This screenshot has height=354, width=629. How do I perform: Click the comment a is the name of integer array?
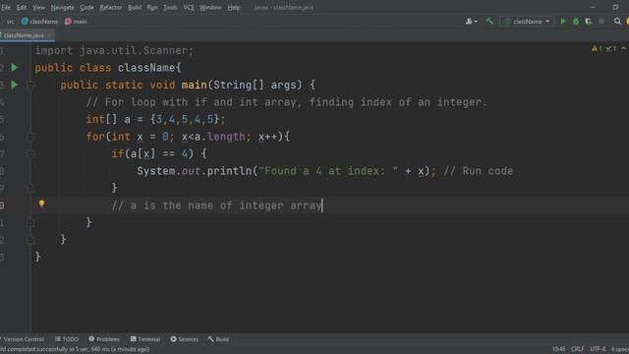(x=216, y=206)
